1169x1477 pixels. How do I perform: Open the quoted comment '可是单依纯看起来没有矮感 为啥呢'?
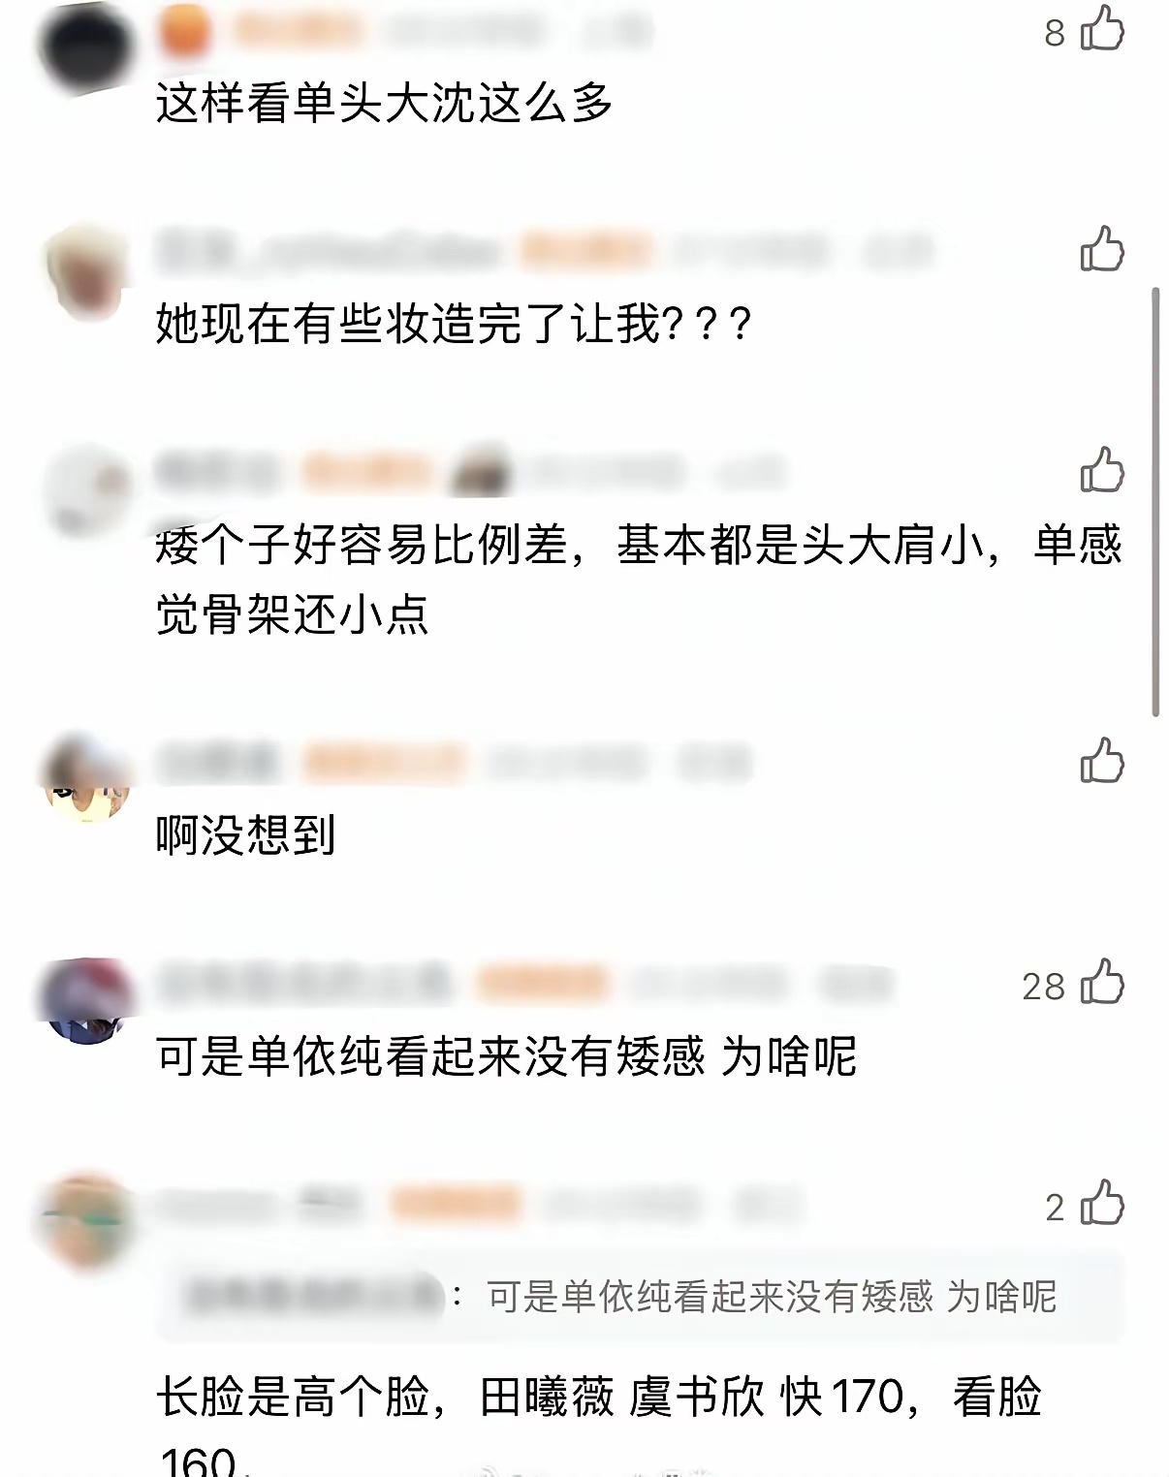pos(640,1296)
